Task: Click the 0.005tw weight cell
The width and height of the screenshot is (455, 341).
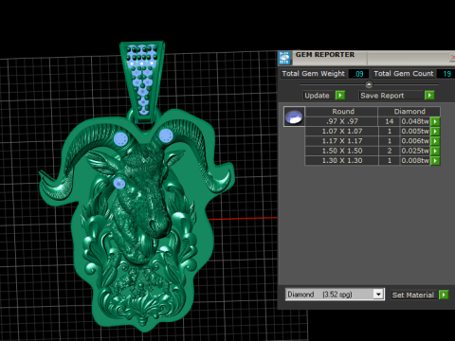Action: point(415,132)
